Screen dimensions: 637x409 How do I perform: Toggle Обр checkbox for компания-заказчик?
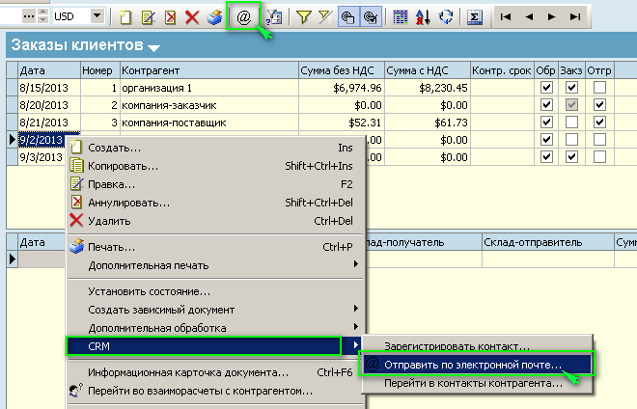pos(546,105)
